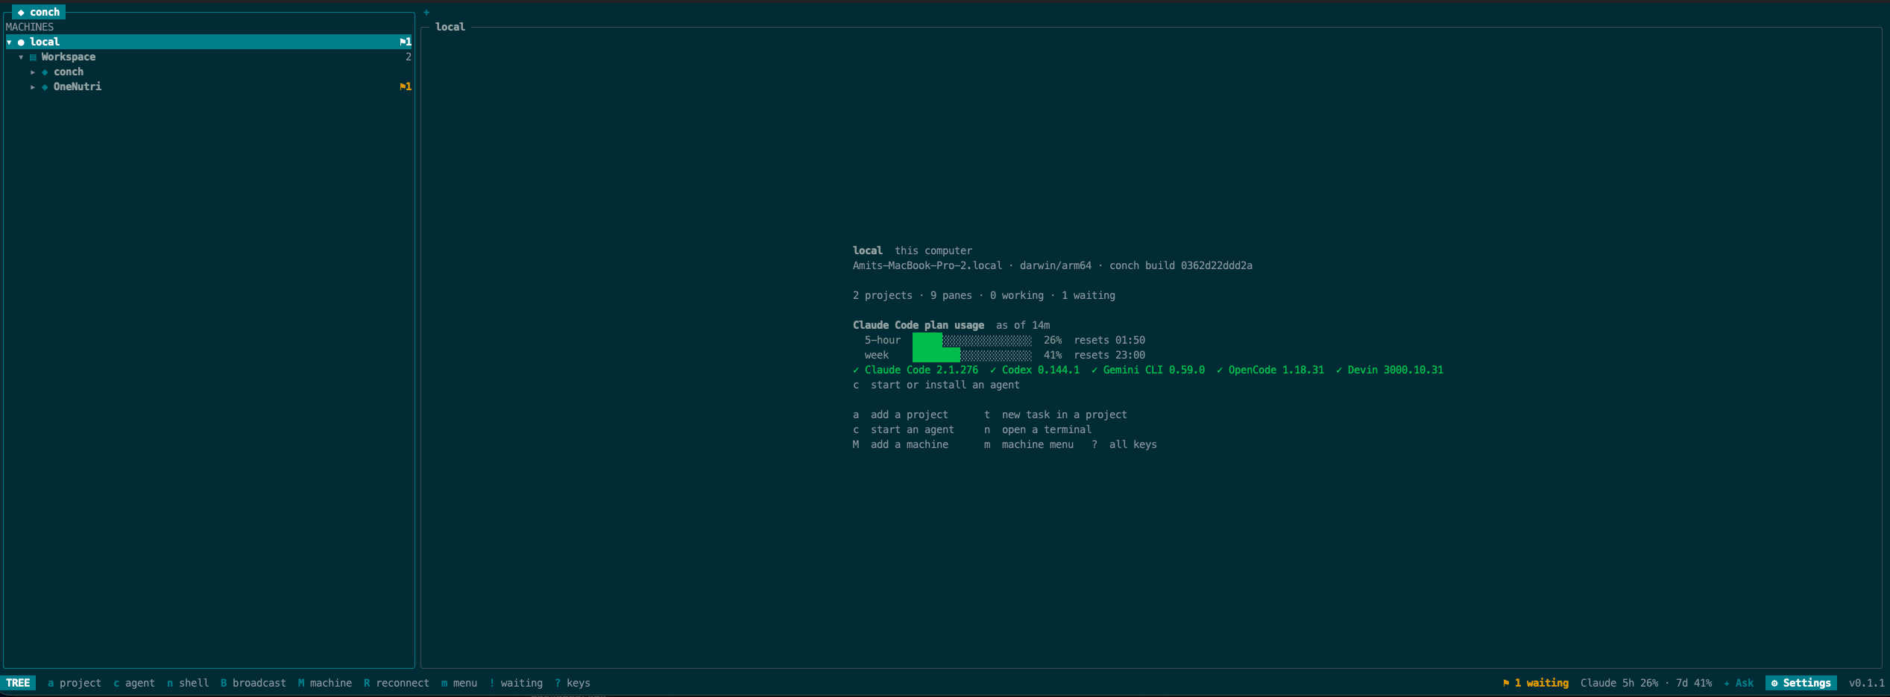This screenshot has width=1890, height=697.
Task: Click the orange flag icon in the status bar
Action: (1506, 683)
